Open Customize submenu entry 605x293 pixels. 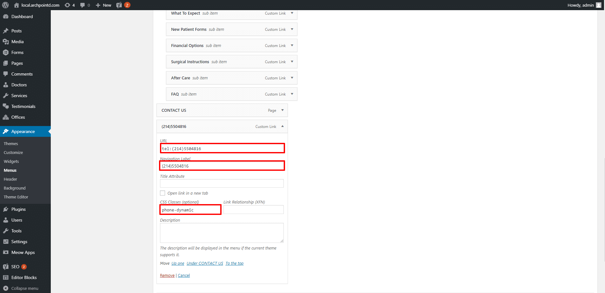(x=13, y=152)
